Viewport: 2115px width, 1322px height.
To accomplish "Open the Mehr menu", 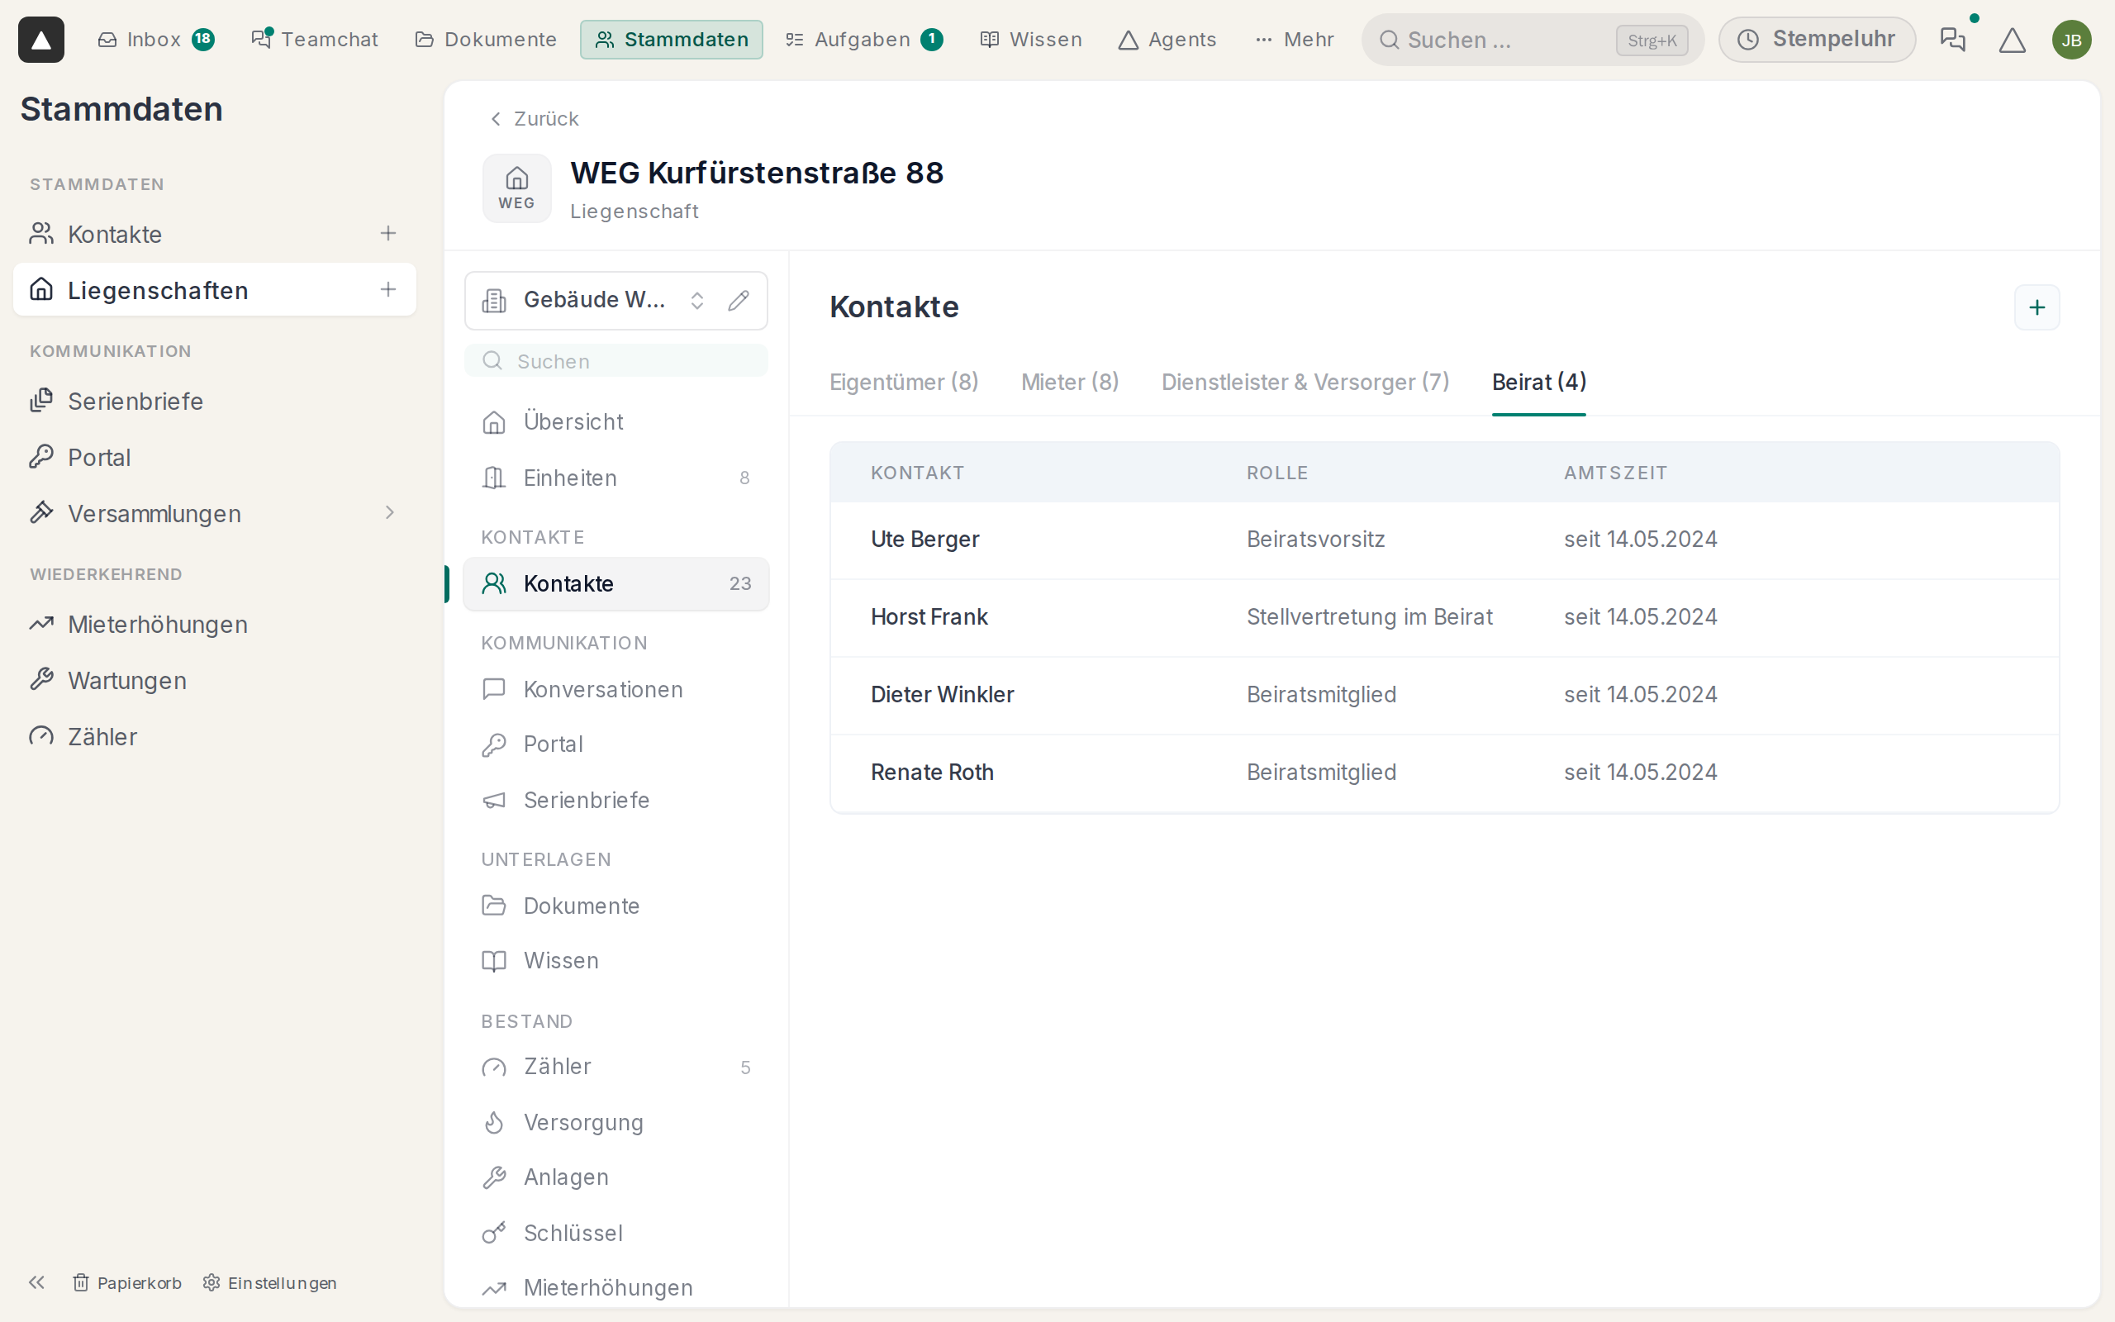I will 1295,40.
